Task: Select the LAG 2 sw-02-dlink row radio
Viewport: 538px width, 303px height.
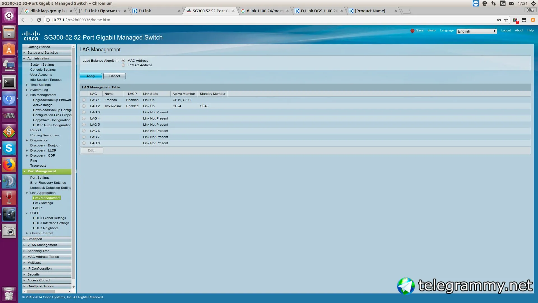Action: tap(84, 106)
